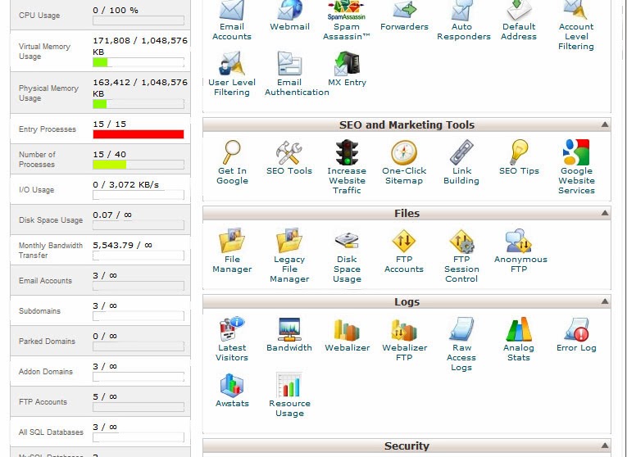Viewport: 627px width, 457px height.
Task: Open One-Click Sitemap compass icon
Action: (404, 153)
